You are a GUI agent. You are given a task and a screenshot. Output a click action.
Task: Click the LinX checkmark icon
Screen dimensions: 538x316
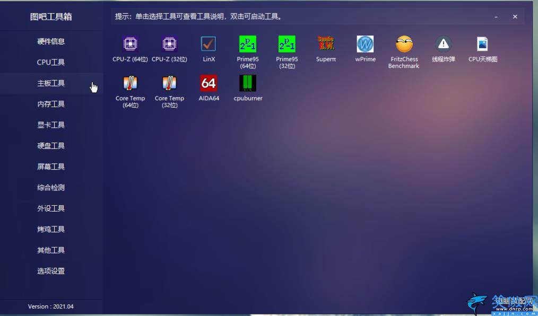pyautogui.click(x=209, y=44)
